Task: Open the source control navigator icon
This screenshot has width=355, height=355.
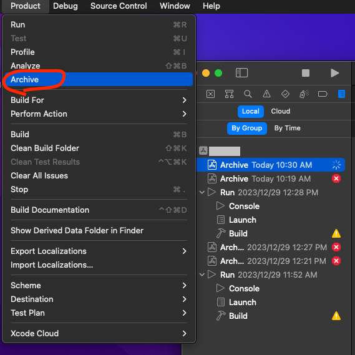Action: click(x=210, y=94)
